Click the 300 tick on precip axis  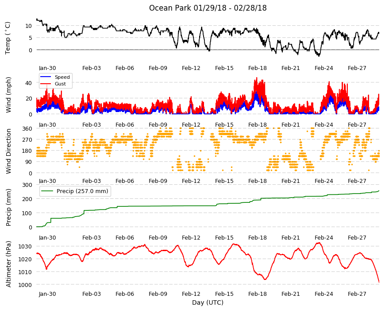pyautogui.click(x=27, y=185)
